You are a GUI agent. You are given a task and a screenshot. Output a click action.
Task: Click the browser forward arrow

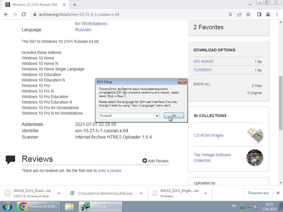pos(15,14)
